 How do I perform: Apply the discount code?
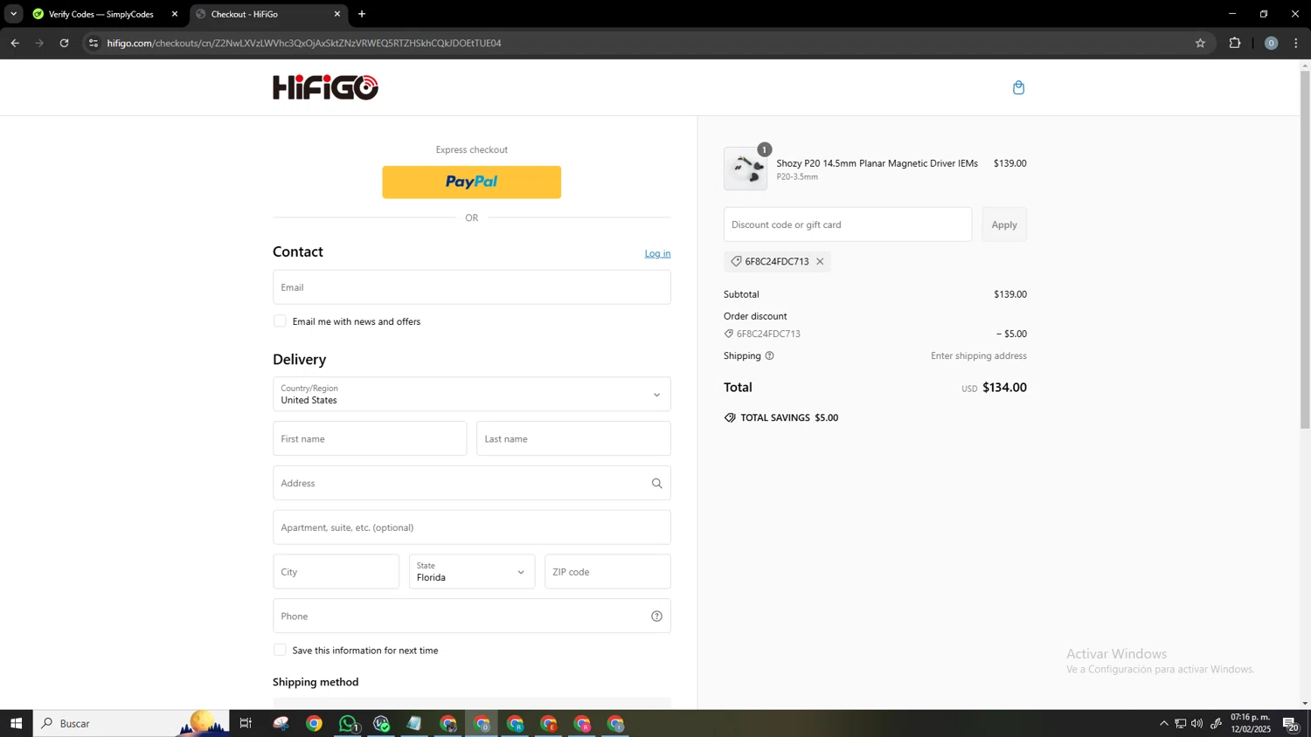1004,224
